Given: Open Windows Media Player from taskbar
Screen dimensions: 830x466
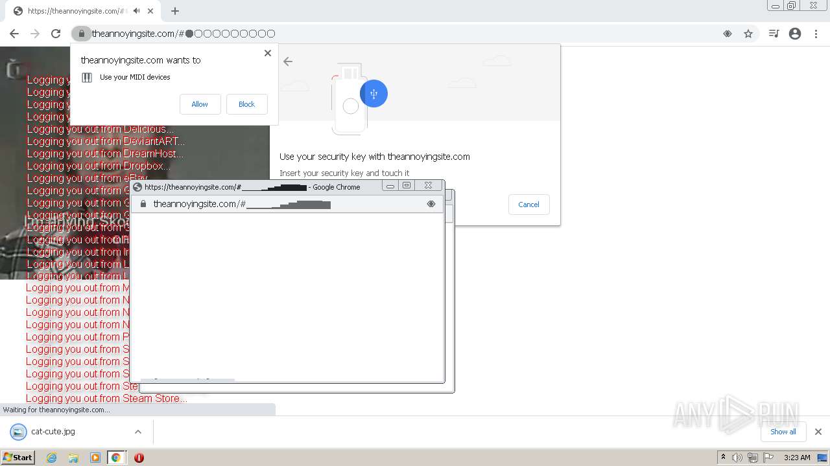Looking at the screenshot, I should tap(95, 458).
